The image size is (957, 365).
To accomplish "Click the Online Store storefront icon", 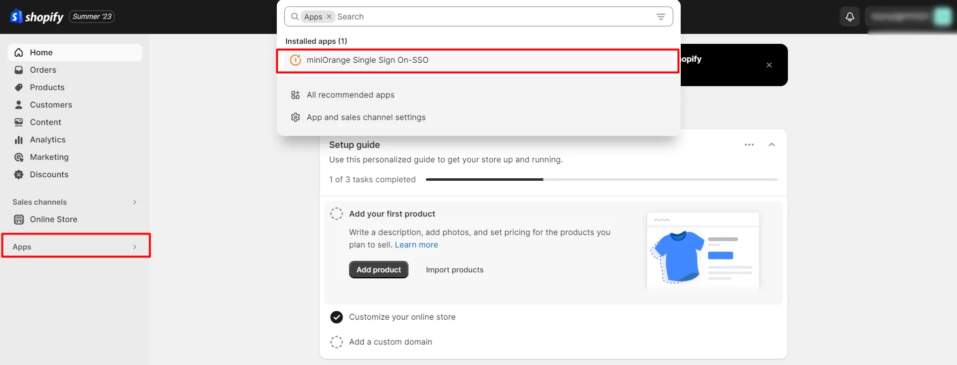I will (19, 220).
